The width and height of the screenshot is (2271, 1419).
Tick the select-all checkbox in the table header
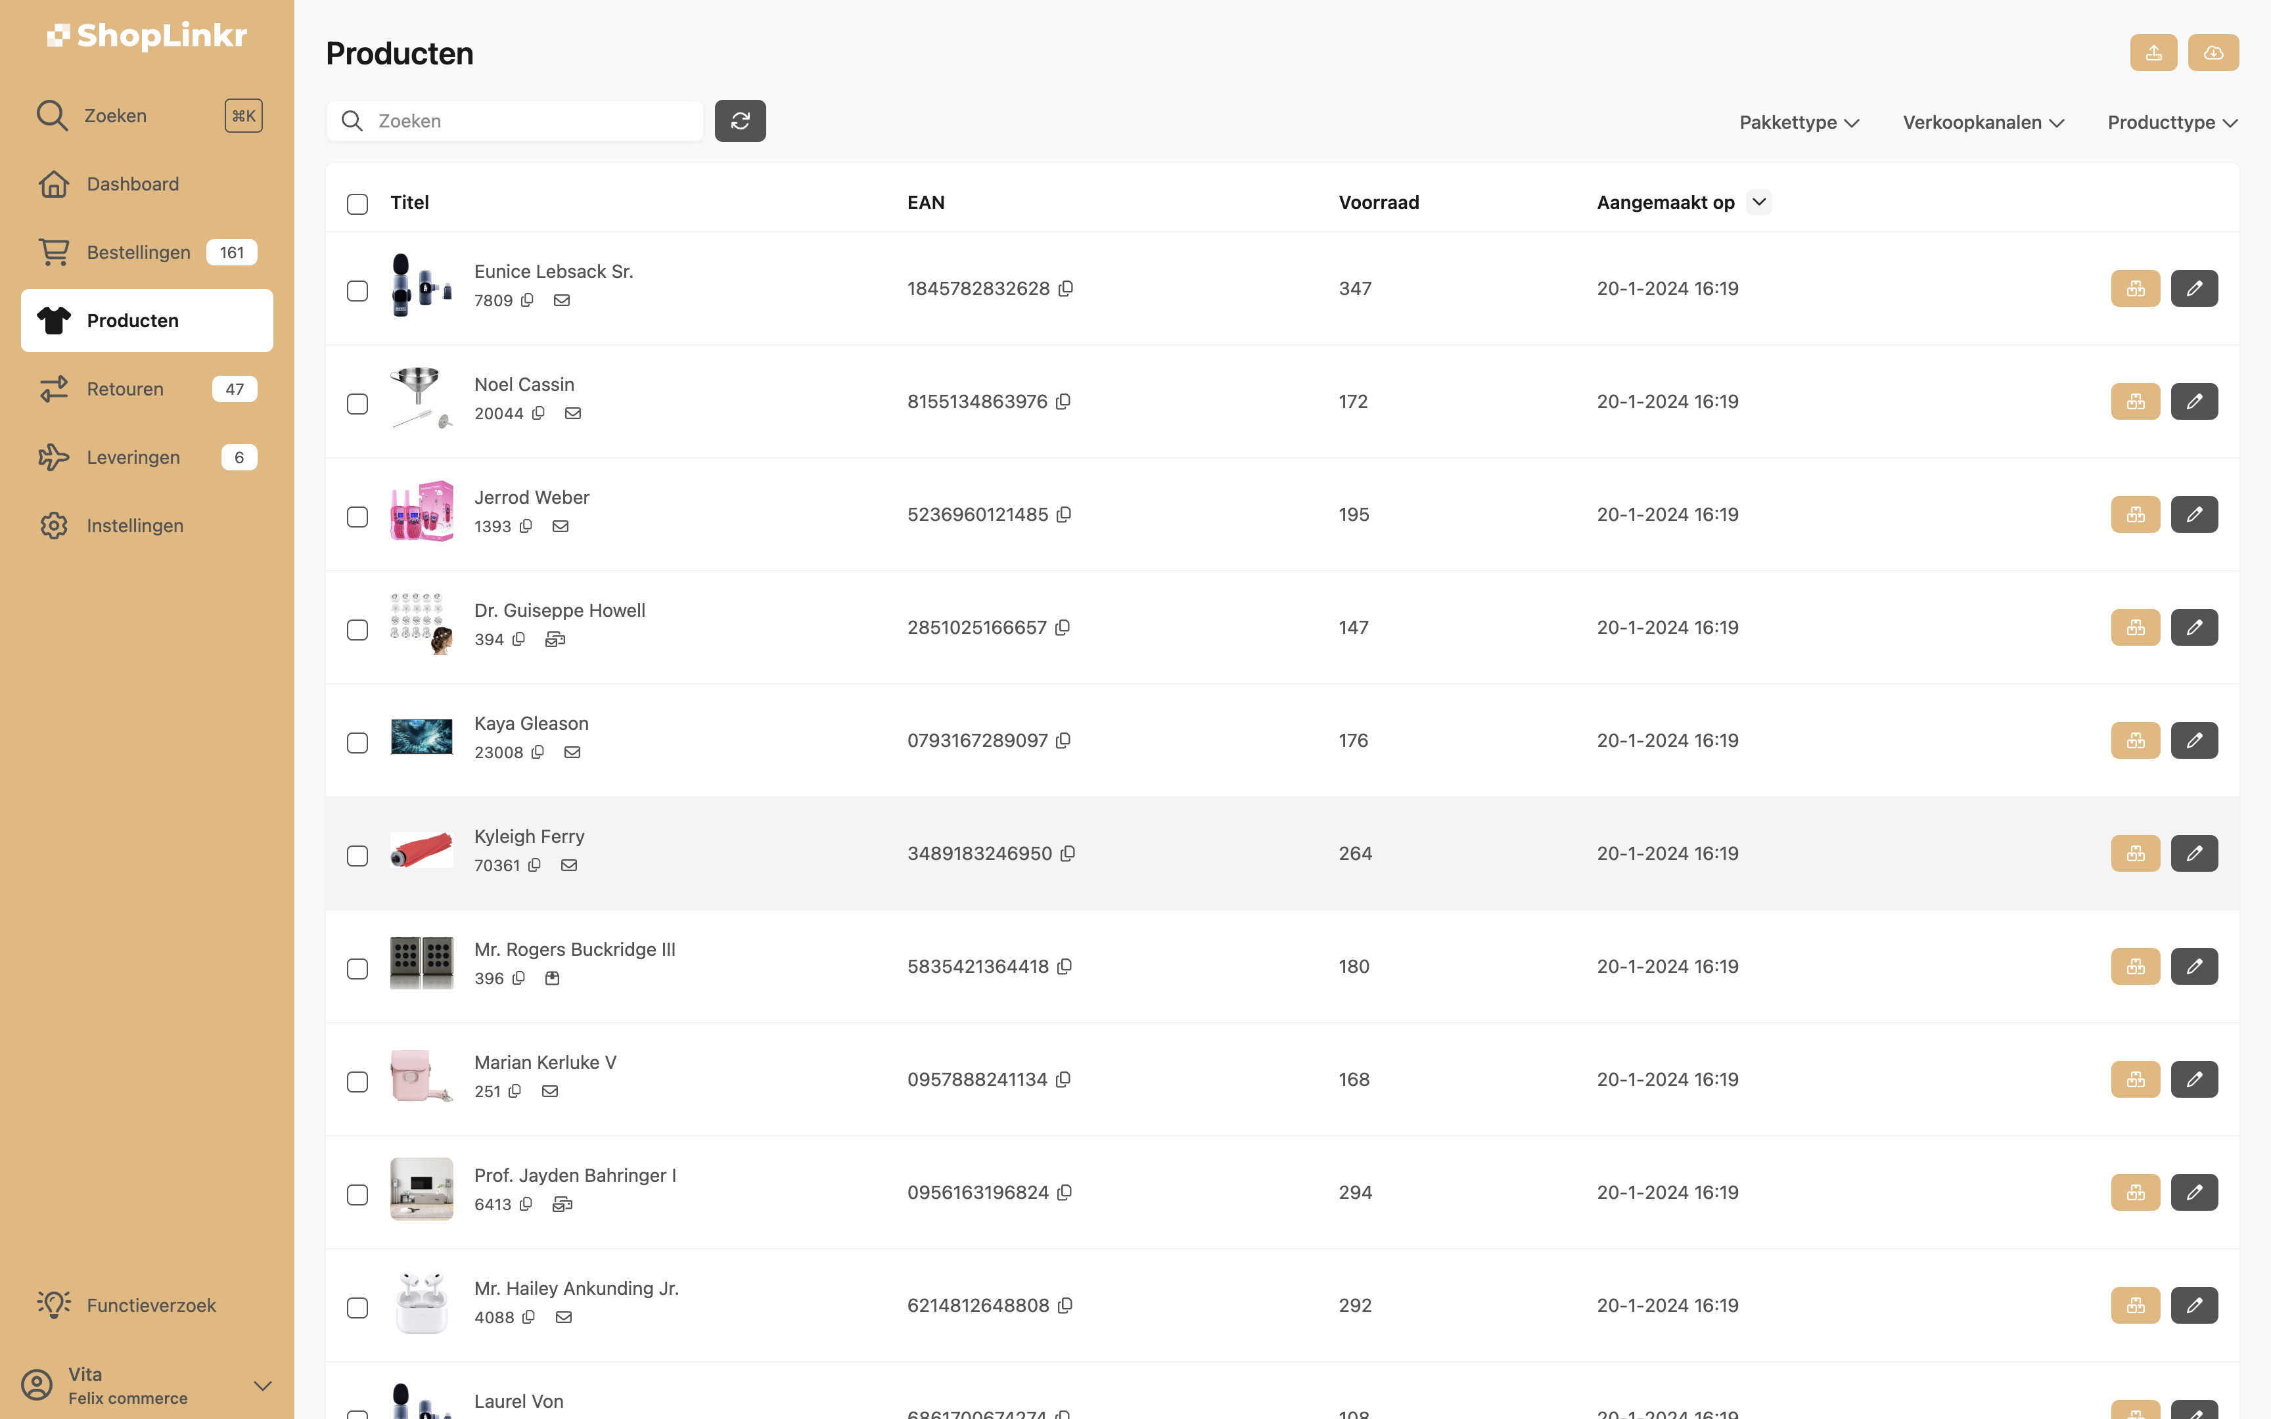tap(357, 204)
